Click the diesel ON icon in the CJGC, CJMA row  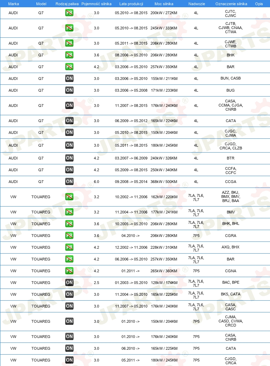69,132
